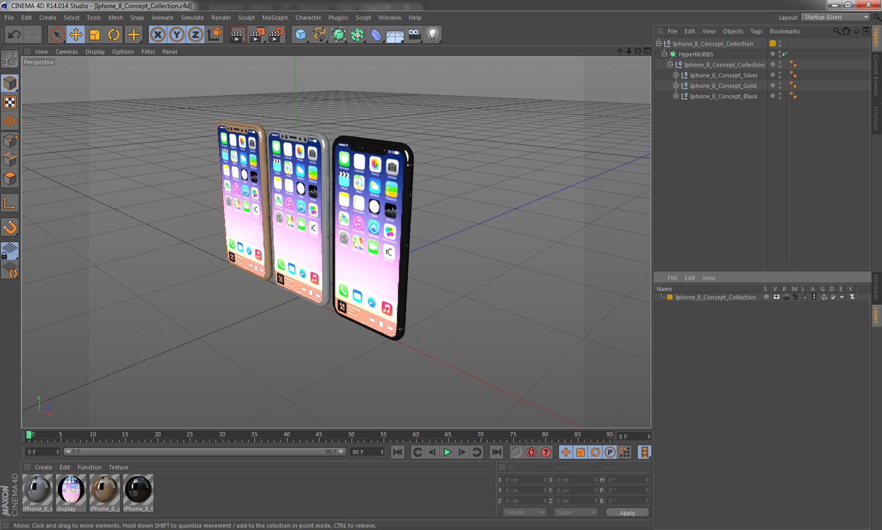Switch to Texture mode checker icon

click(x=10, y=102)
